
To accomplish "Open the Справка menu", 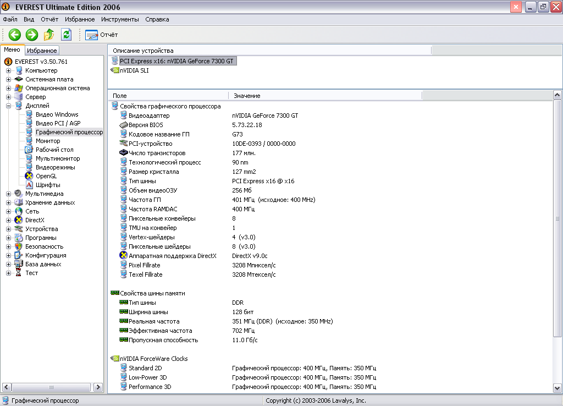I will coord(157,19).
